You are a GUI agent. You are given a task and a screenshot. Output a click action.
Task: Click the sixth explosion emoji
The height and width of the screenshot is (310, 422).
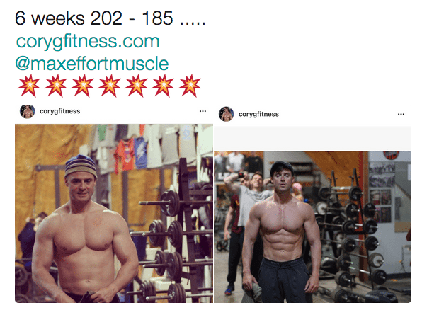click(163, 86)
